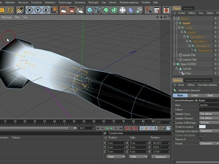Click the question mark help cursor icon
Viewport: 219px width, 164px height.
tap(148, 10)
